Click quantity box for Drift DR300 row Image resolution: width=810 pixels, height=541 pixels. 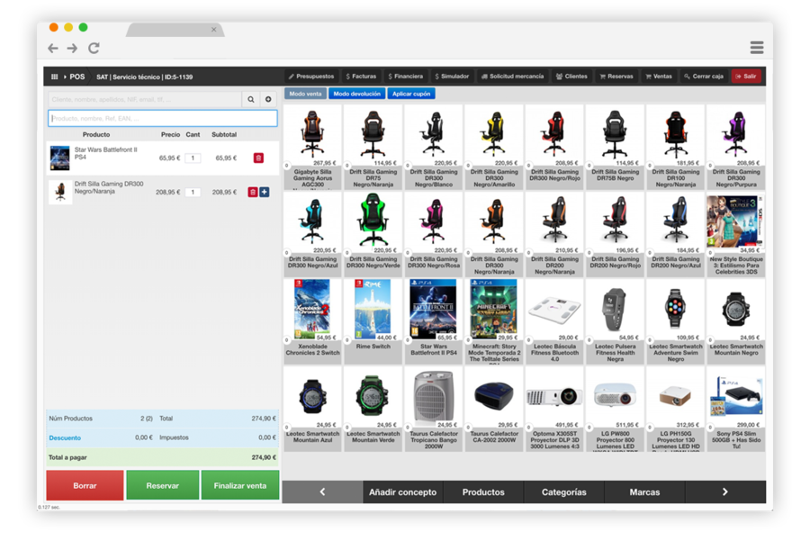193,193
